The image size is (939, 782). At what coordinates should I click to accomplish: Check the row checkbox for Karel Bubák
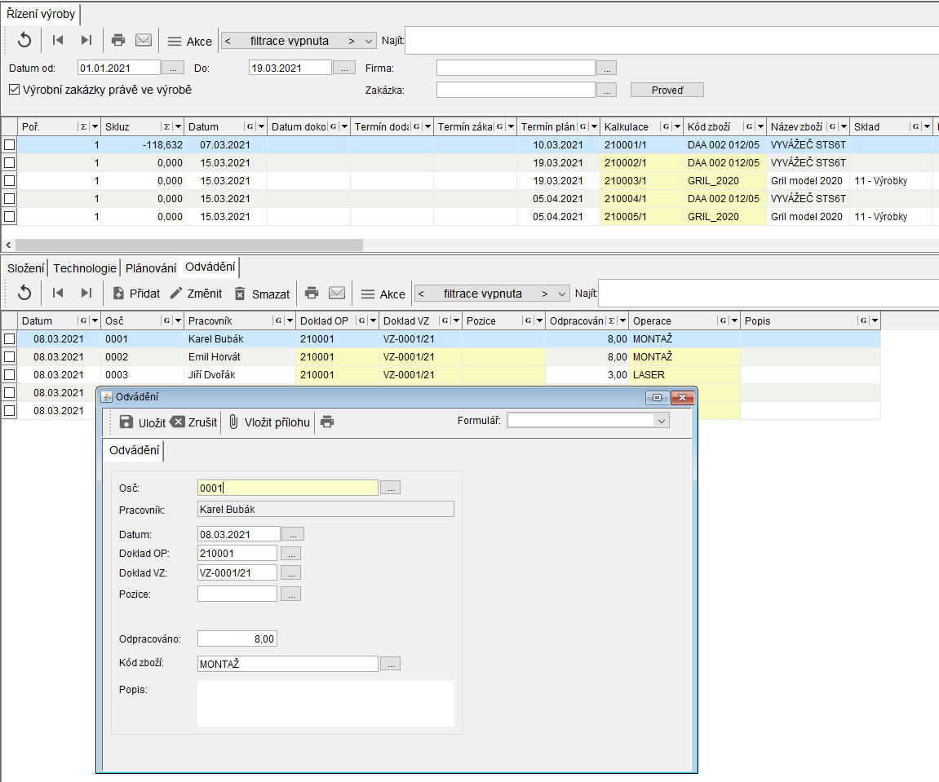pyautogui.click(x=10, y=338)
